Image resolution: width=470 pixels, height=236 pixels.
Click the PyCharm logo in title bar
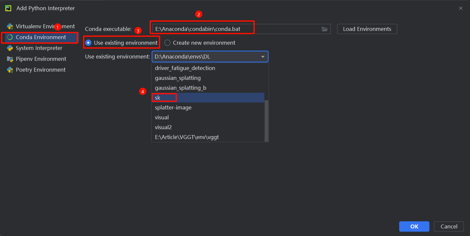click(x=9, y=8)
